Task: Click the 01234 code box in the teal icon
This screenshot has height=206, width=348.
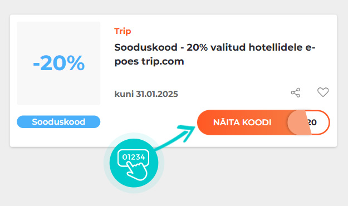Action: [x=134, y=157]
